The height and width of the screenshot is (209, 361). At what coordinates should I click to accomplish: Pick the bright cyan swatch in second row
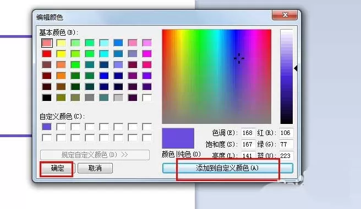(x=104, y=54)
